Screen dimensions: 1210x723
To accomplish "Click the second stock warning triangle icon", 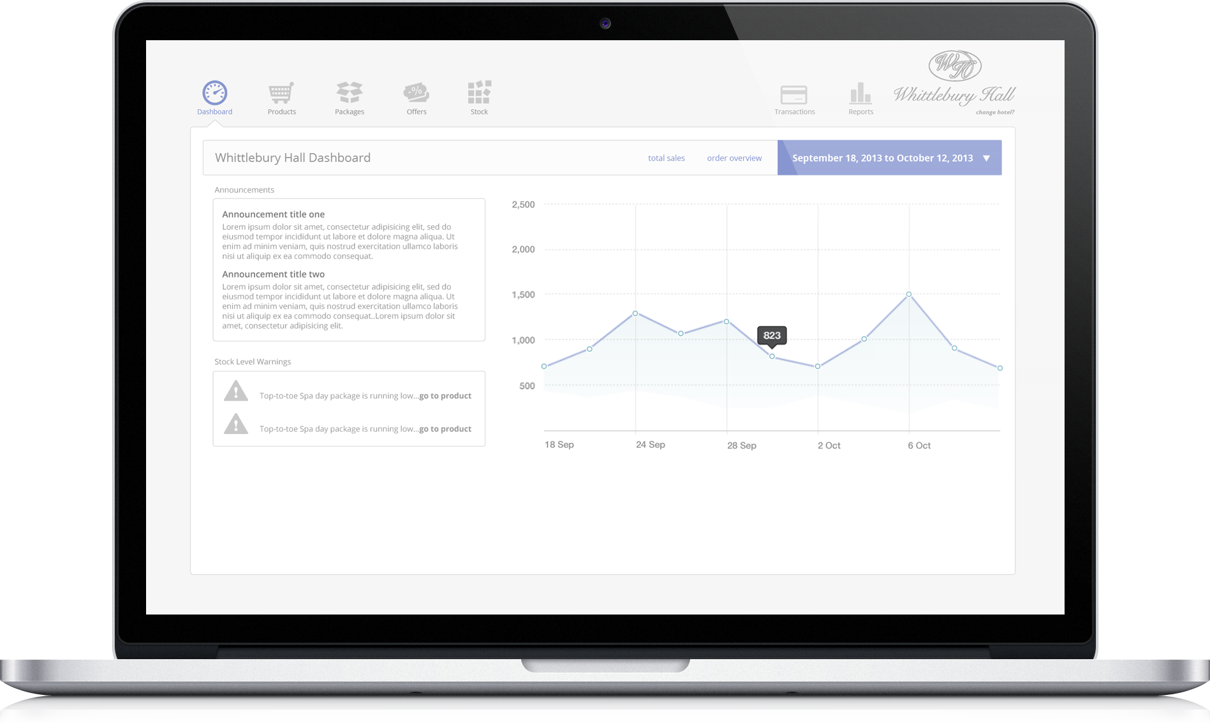I will (x=236, y=424).
